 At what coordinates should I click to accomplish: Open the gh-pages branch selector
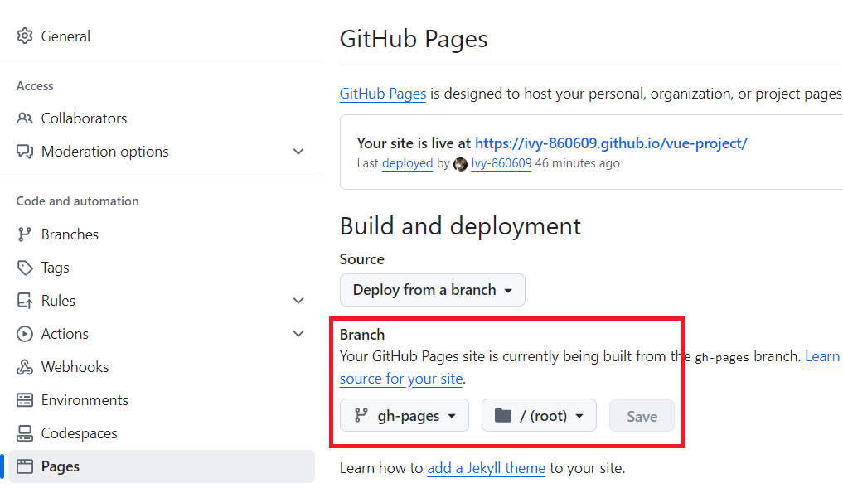405,416
